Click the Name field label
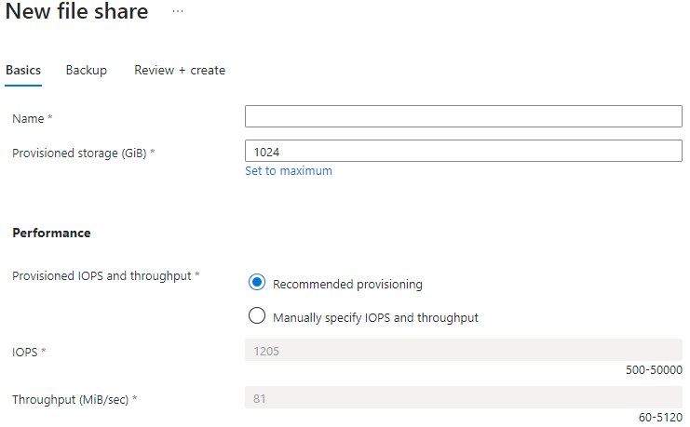 (x=29, y=119)
